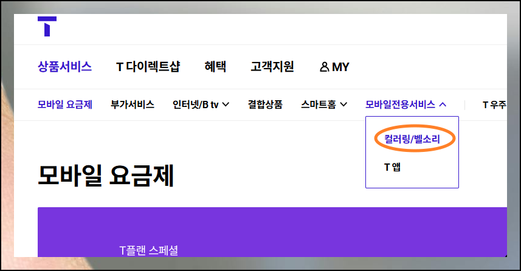Viewport: 521px width, 271px height.
Task: Click the T플랜 스페셜 banner text
Action: coord(148,250)
